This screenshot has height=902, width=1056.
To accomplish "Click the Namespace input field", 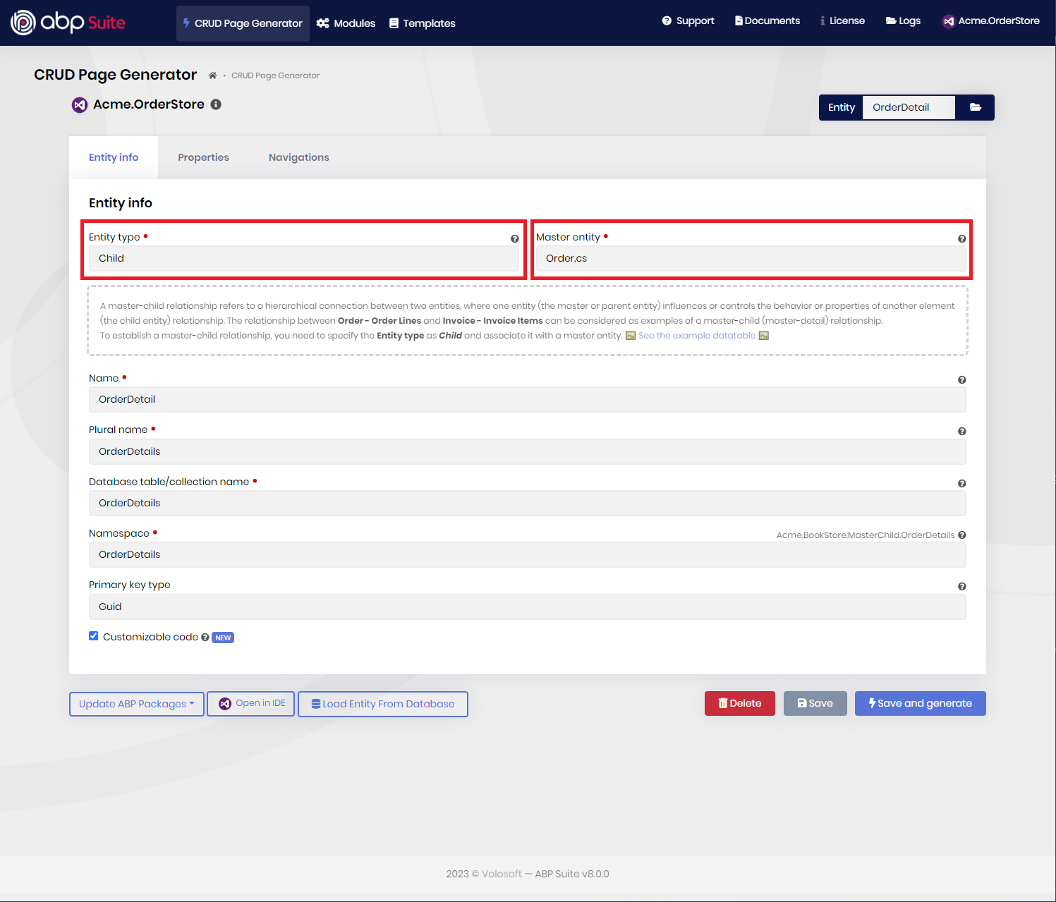I will tap(527, 554).
